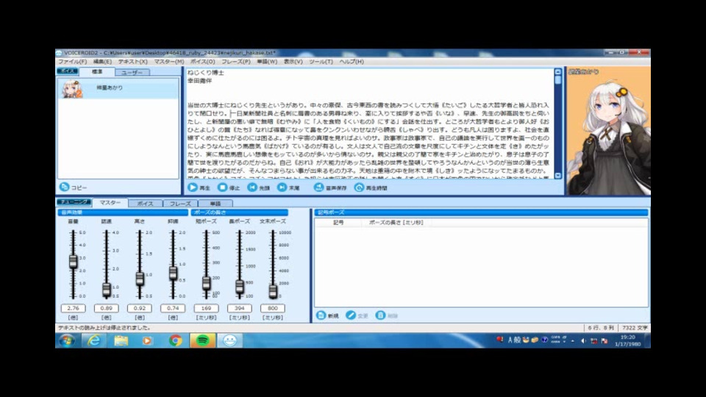The image size is (706, 397).
Task: Click the speed value field 0.89
Action: tap(106, 308)
